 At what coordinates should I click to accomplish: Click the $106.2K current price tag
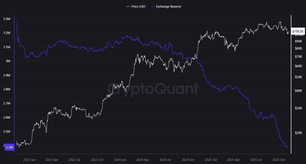[298, 31]
